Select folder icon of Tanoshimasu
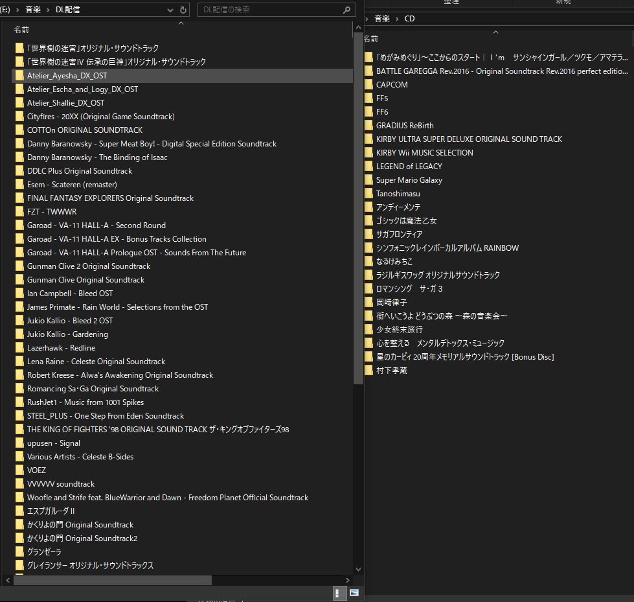 click(368, 194)
